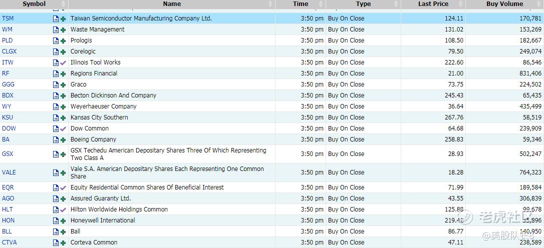Click the checkmark icon for Illinois Tool Works
The height and width of the screenshot is (248, 544).
pos(63,63)
